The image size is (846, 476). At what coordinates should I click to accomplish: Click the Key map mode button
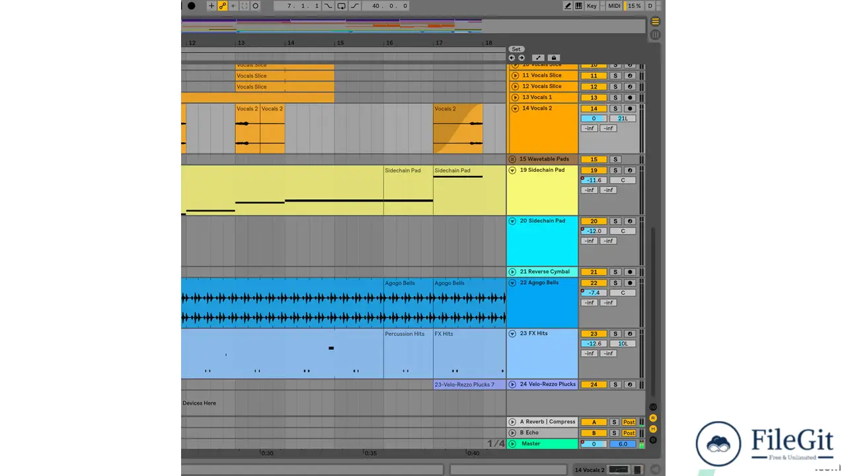592,6
